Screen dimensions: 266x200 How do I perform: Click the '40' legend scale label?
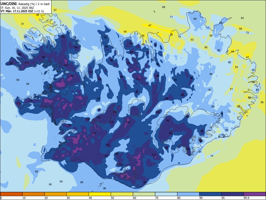click(90, 198)
